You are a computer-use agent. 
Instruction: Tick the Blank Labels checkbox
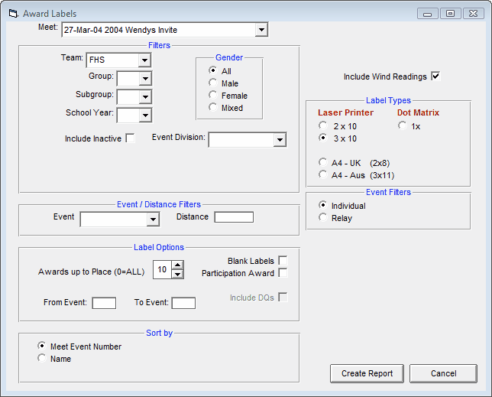pyautogui.click(x=283, y=261)
